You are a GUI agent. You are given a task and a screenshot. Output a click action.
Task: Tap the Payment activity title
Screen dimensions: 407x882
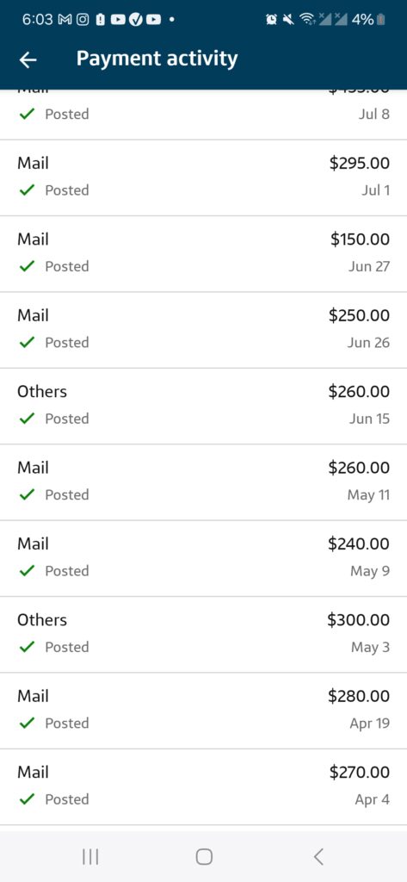click(157, 59)
